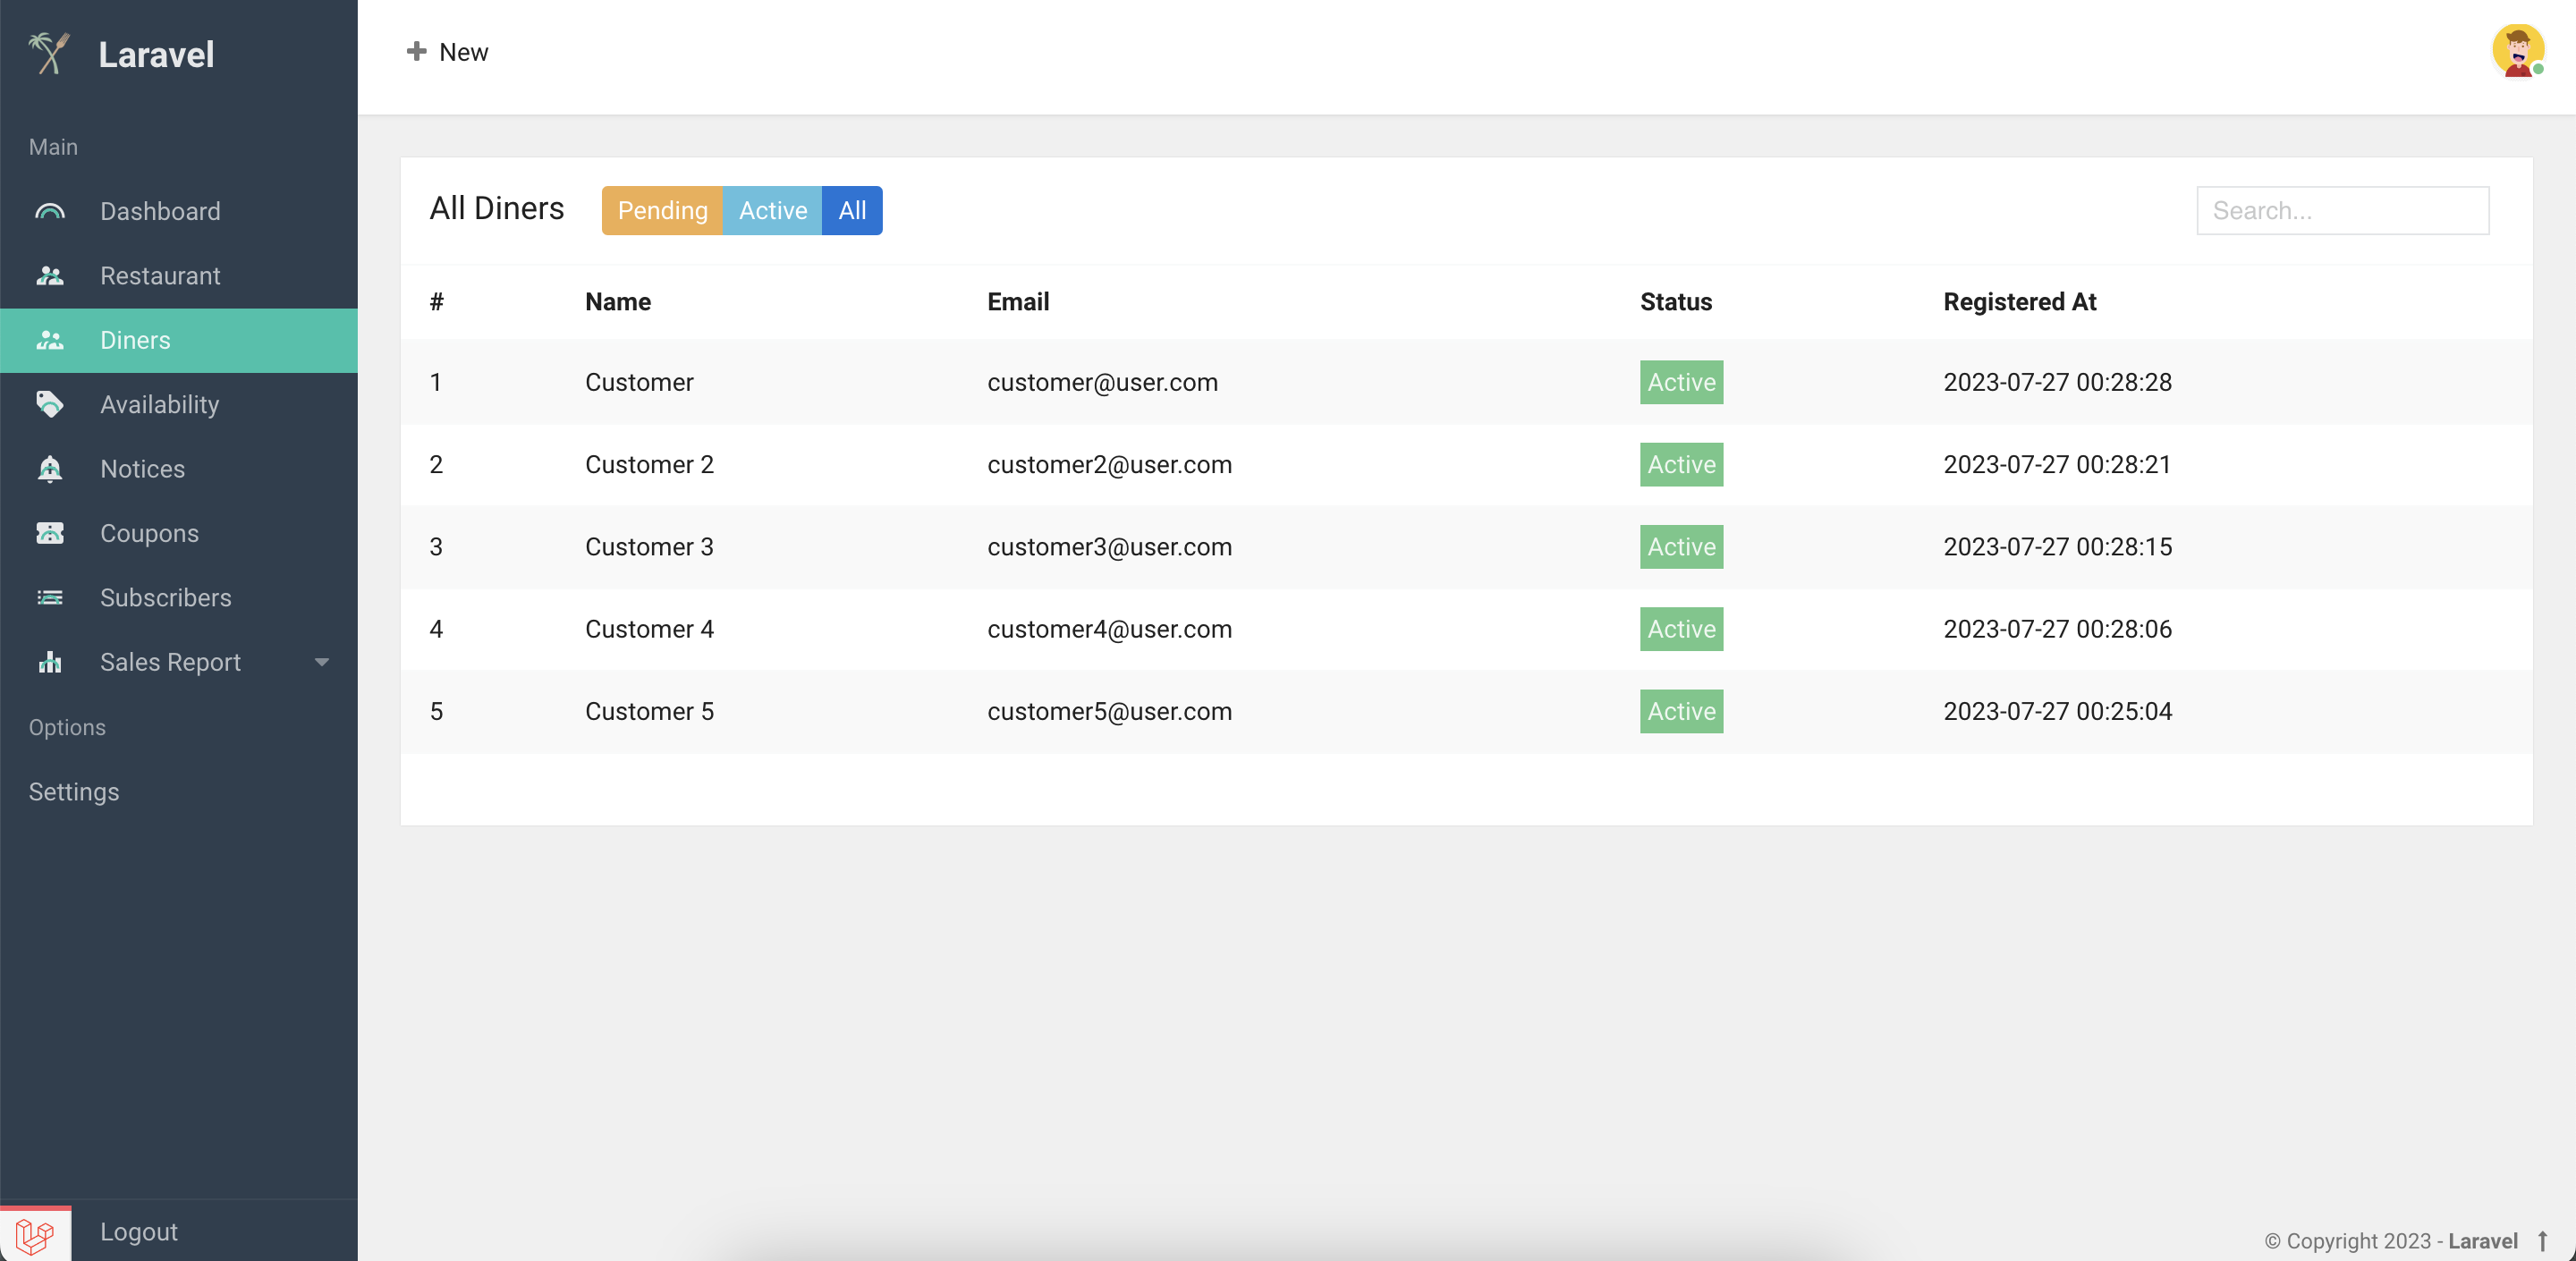The width and height of the screenshot is (2576, 1261).
Task: Select email customer@user.com
Action: point(1103,382)
